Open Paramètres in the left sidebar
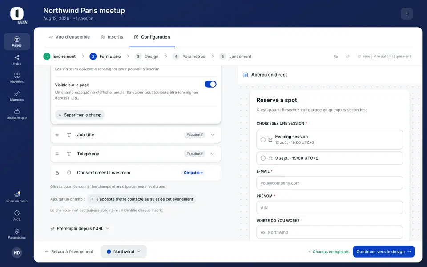 [17, 234]
